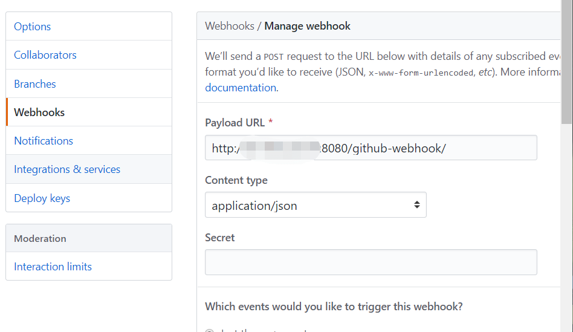Open Interaction limits under Moderation

coord(53,267)
